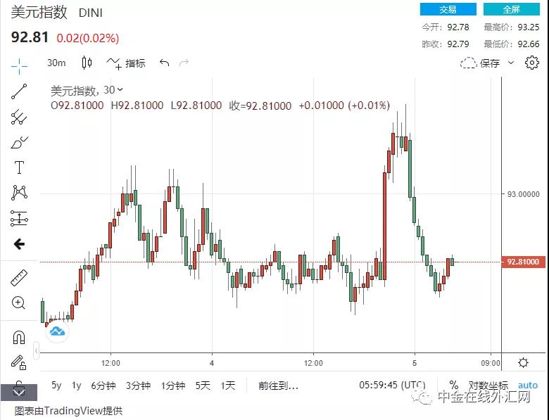Select the zoom in tool
The image size is (549, 420).
tap(19, 303)
